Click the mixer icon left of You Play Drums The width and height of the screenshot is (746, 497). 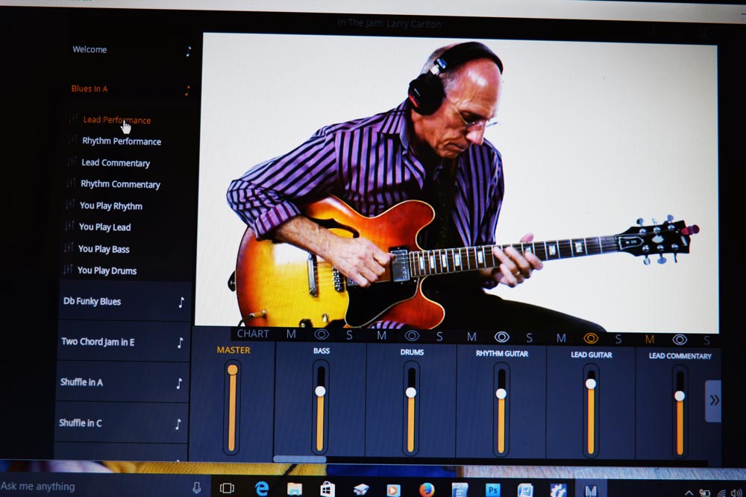[x=68, y=269]
